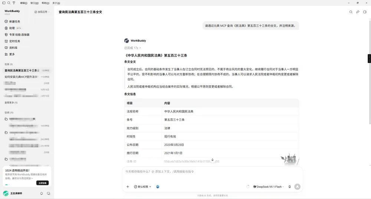Click the 立即投稿 button
Viewport: 371px width, 199px height.
tap(43, 183)
